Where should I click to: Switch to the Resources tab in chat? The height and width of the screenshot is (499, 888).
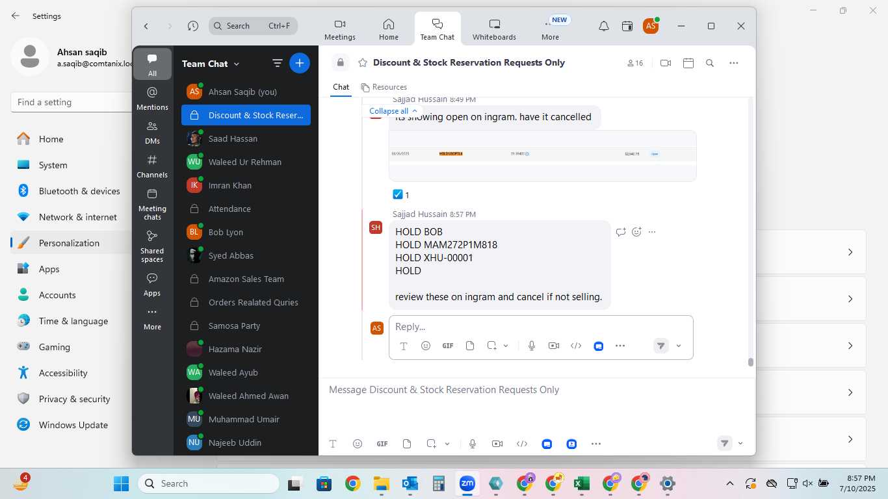384,87
